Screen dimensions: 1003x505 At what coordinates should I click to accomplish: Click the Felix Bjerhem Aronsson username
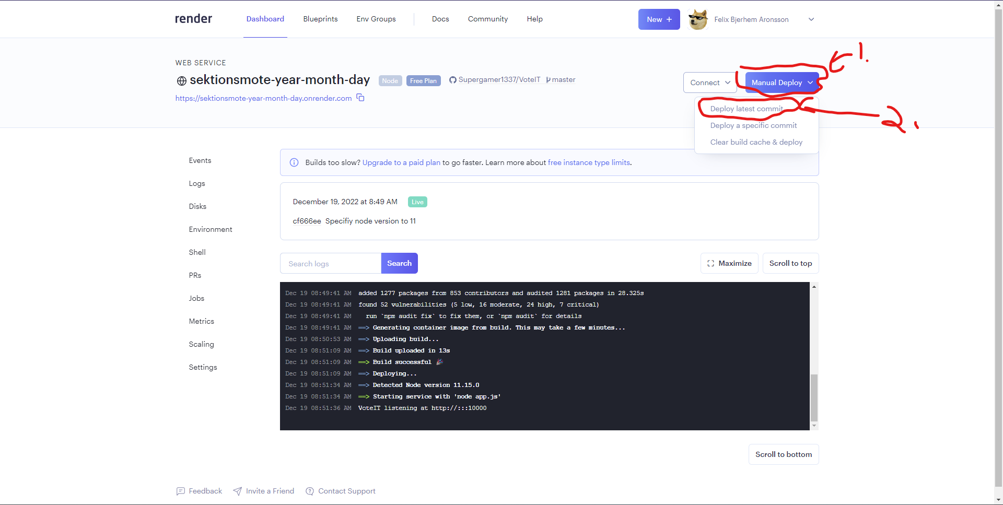click(751, 19)
